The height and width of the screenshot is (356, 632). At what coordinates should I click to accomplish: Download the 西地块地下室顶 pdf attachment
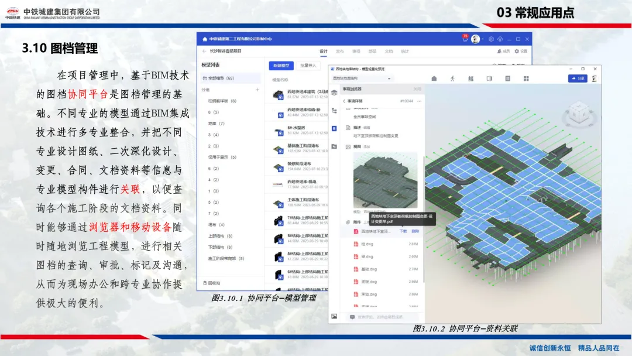(403, 231)
